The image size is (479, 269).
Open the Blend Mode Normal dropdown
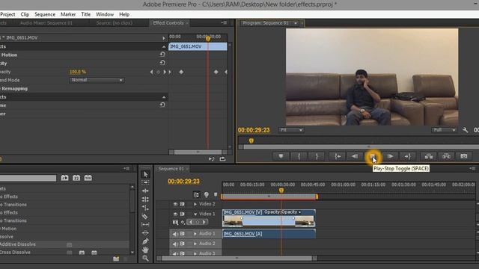[97, 80]
